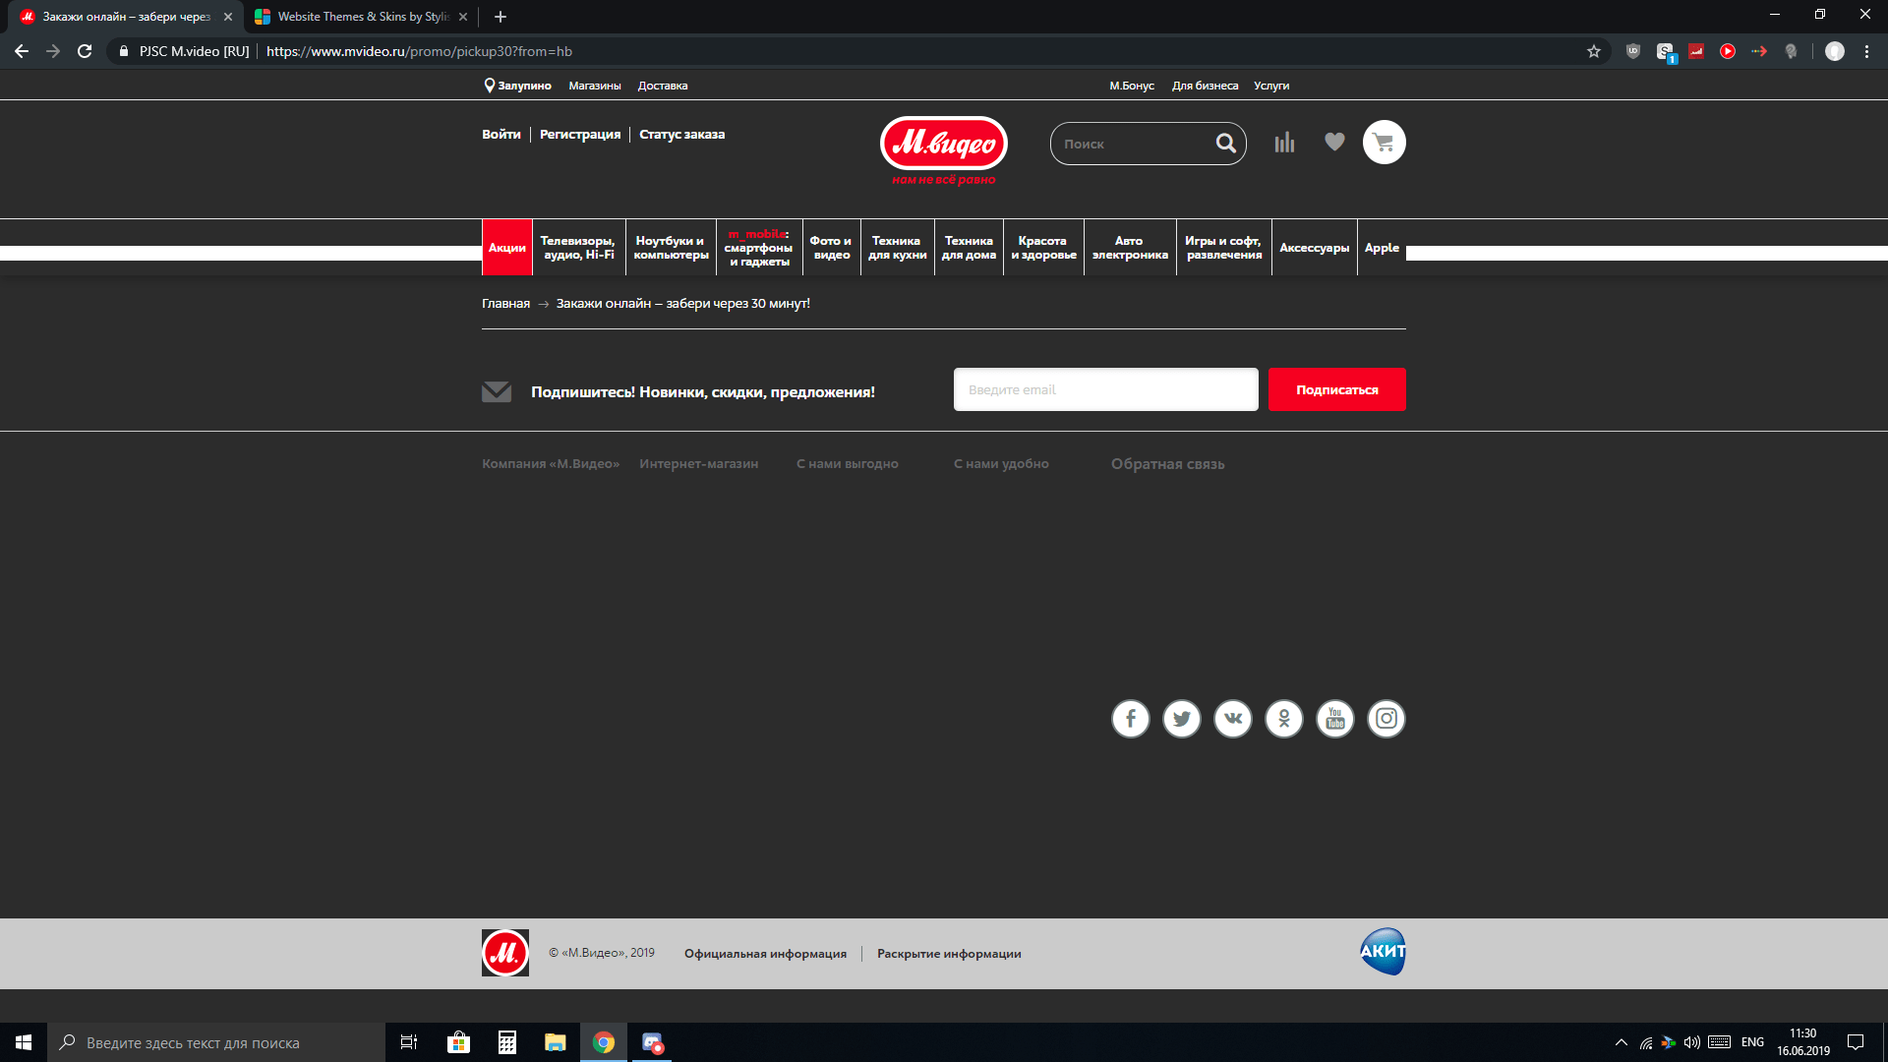Click the Главная breadcrumb link
This screenshot has height=1062, width=1888.
(505, 304)
